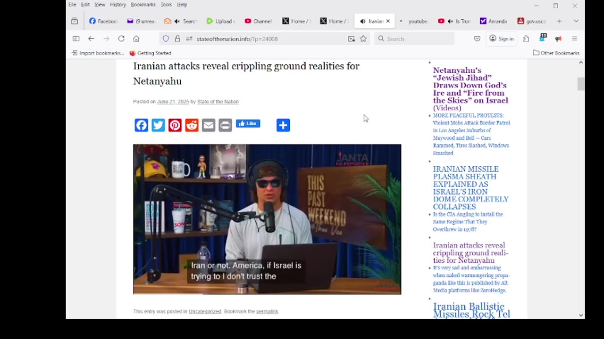Viewport: 604px width, 339px height.
Task: Open Netanyahu's Jewish Jihad sidebar article
Action: (470, 89)
